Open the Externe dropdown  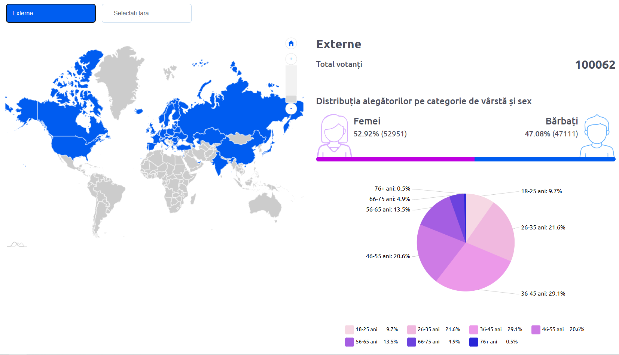click(x=51, y=13)
